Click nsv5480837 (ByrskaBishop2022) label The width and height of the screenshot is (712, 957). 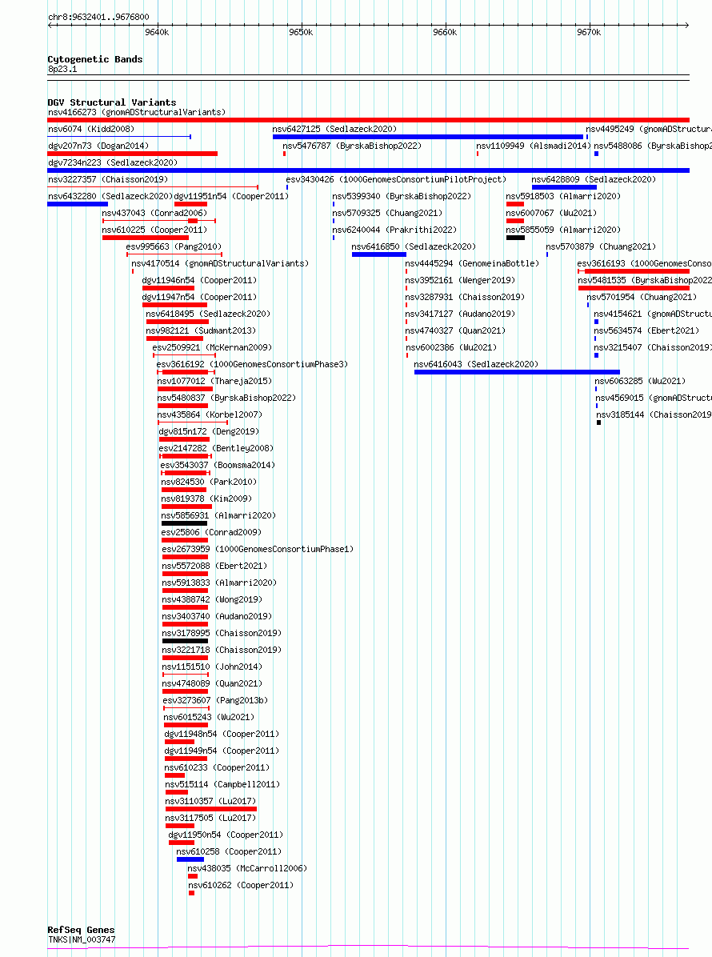click(x=226, y=398)
